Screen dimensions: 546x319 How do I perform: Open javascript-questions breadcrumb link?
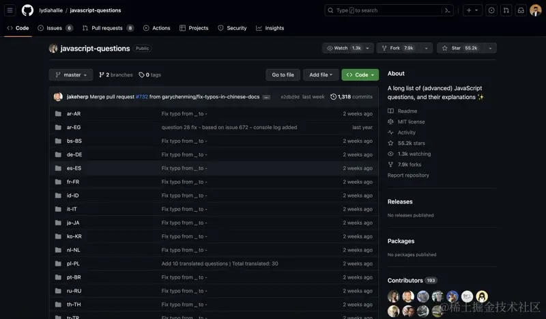pyautogui.click(x=96, y=10)
